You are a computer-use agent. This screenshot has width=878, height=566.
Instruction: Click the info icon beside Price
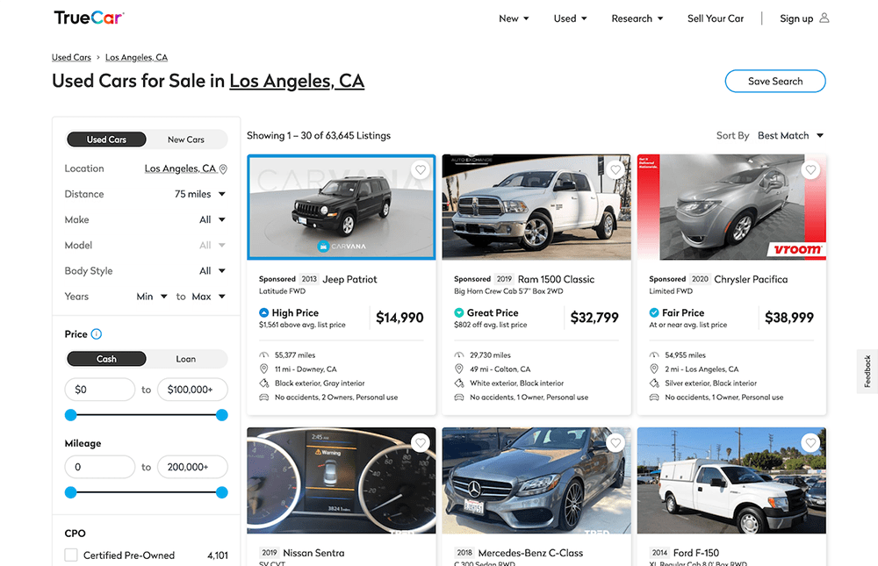[95, 333]
